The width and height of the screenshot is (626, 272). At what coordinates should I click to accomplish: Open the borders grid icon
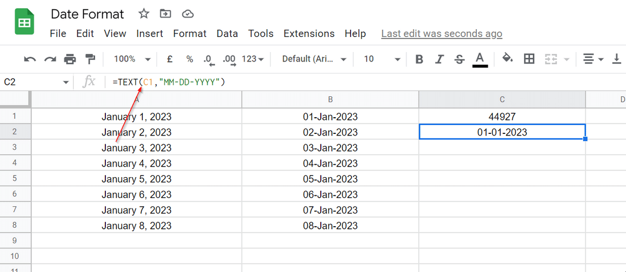[529, 59]
